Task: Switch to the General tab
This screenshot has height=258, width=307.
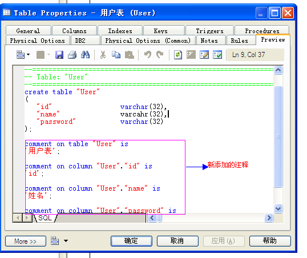Action: (x=29, y=31)
